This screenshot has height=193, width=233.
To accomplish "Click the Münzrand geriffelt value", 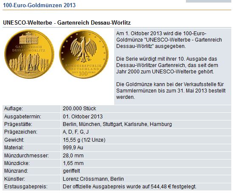I will [x=71, y=171].
